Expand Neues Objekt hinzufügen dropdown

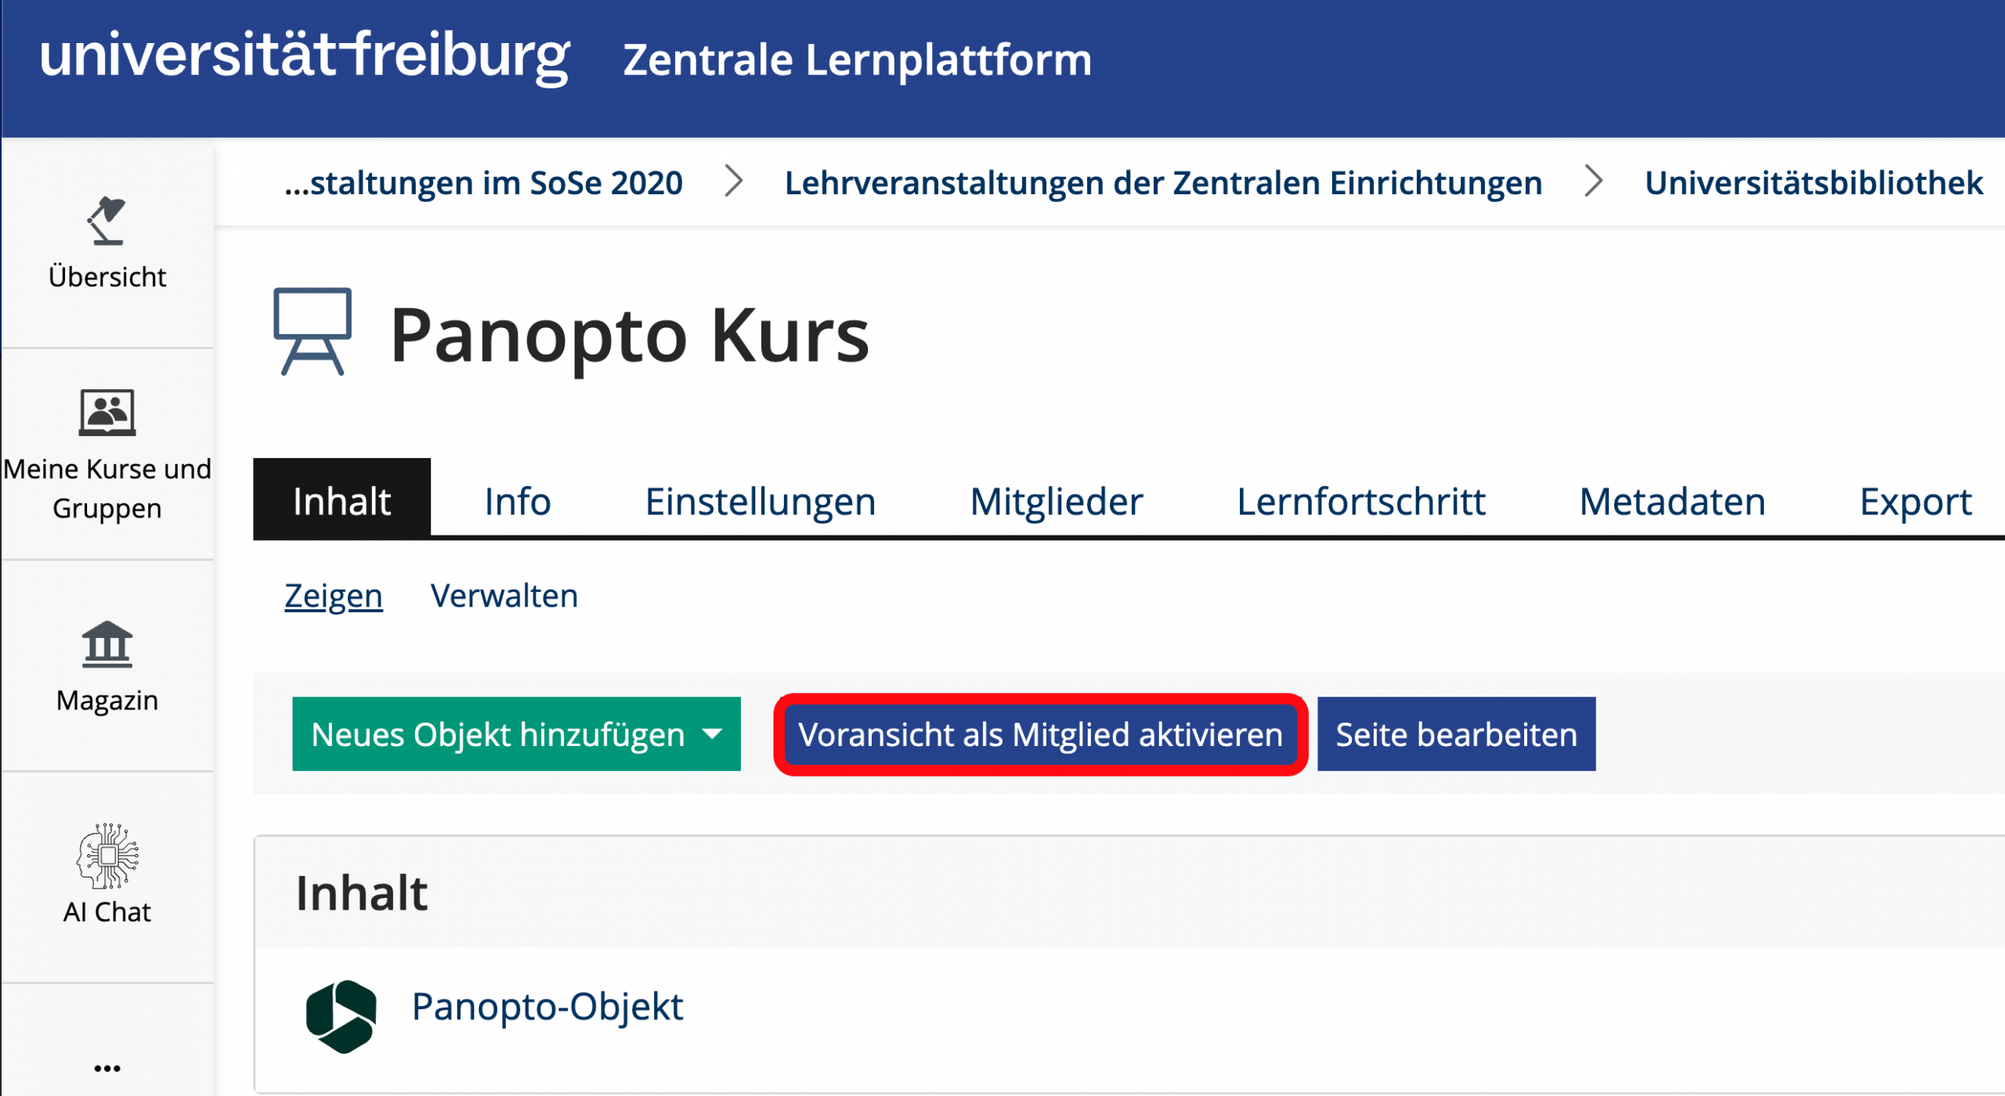(516, 734)
